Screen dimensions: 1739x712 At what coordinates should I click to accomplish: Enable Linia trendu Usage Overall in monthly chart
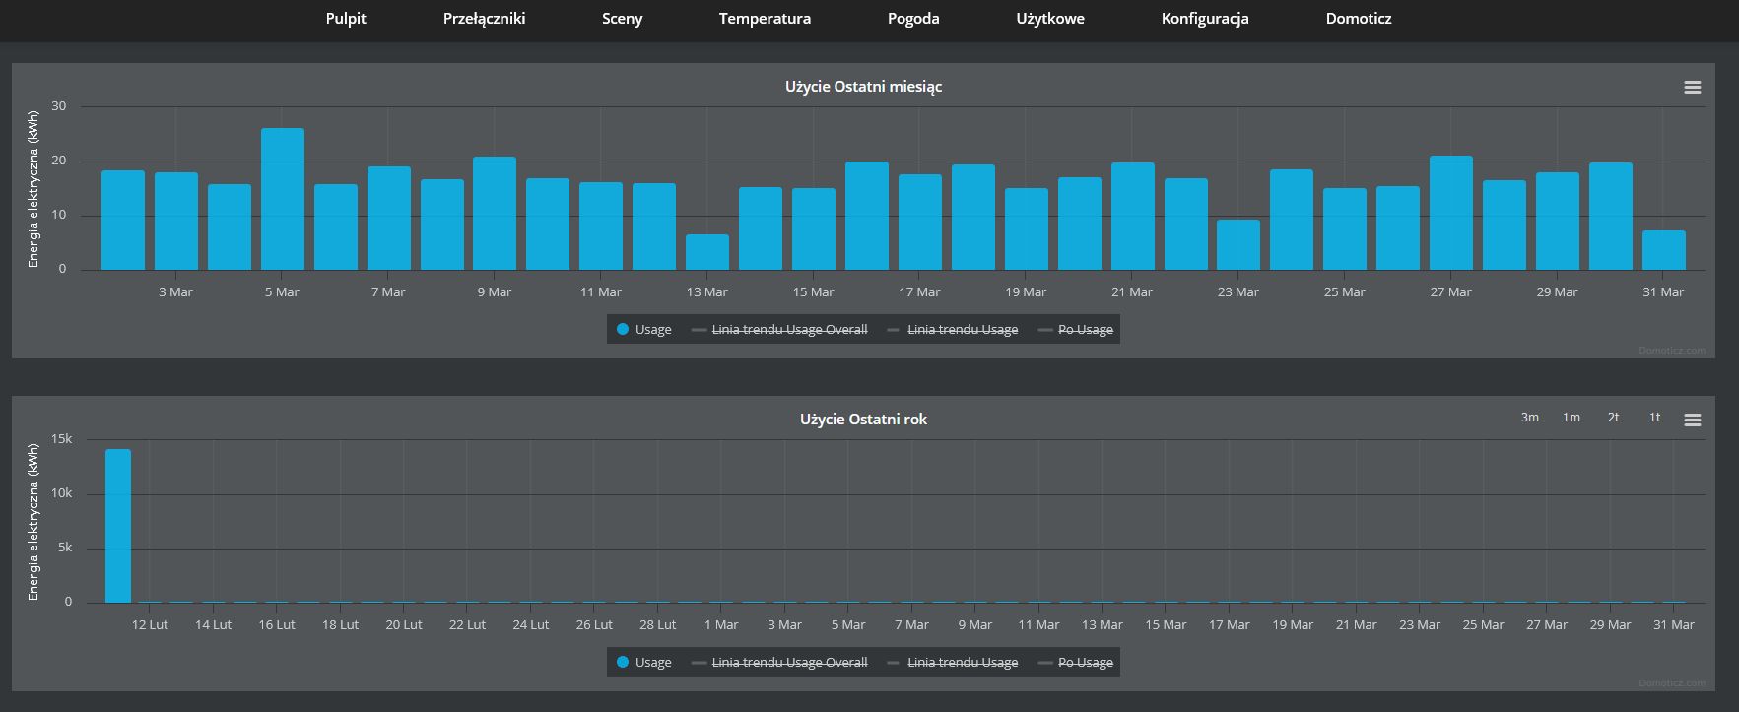779,330
